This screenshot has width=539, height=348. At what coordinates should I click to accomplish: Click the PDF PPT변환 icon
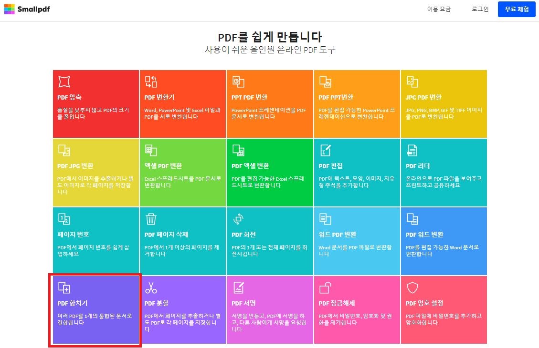(325, 82)
